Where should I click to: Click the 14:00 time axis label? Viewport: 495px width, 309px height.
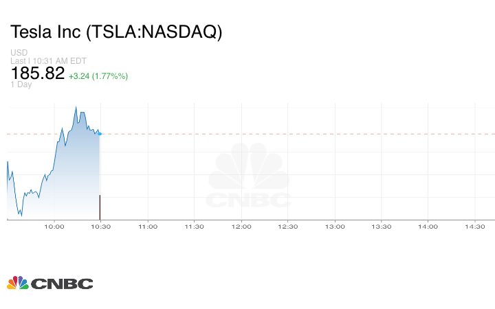click(x=428, y=227)
